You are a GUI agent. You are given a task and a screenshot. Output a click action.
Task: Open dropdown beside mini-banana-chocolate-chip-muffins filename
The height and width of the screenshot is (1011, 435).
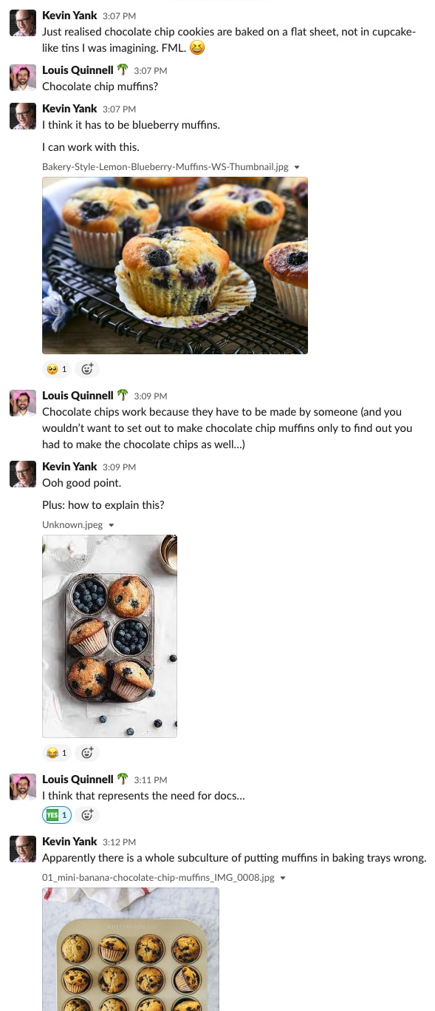(x=283, y=878)
